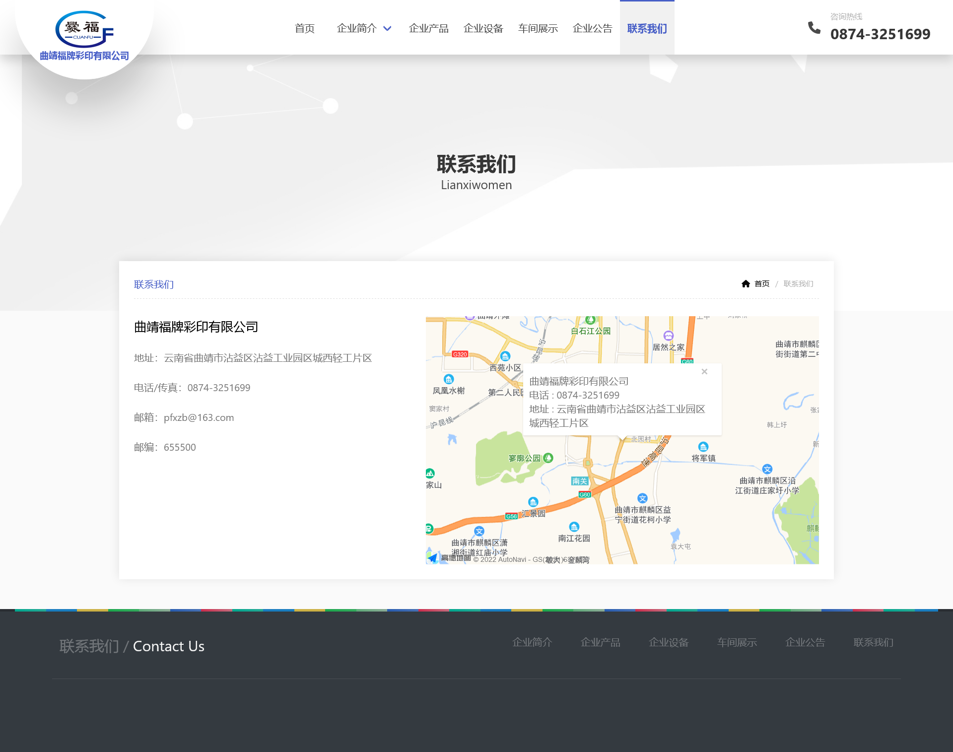
Task: Click the 寥廓公园 park icon on map
Action: click(x=548, y=458)
